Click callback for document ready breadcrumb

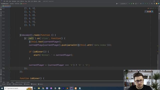(x=22, y=82)
